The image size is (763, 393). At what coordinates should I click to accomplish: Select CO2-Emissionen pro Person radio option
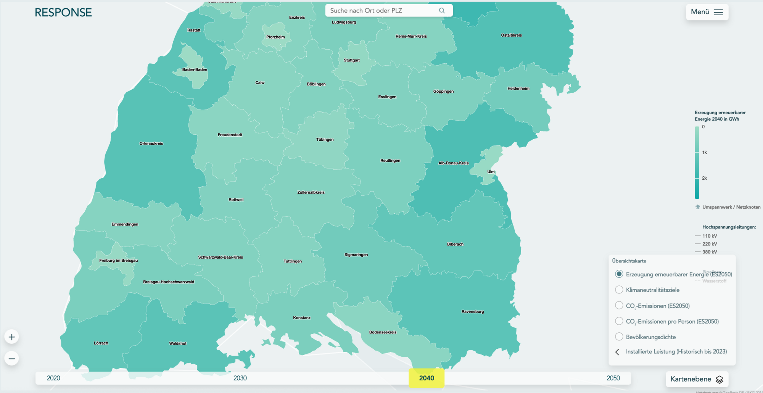click(x=619, y=321)
